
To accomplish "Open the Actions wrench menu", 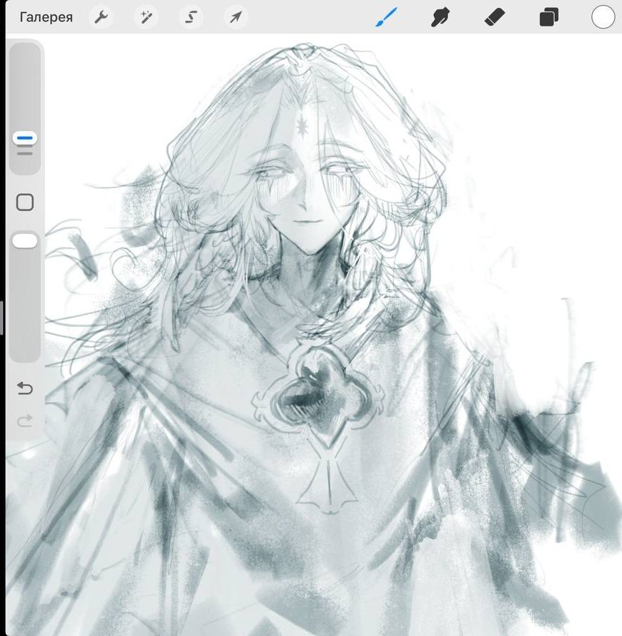I will (x=101, y=17).
